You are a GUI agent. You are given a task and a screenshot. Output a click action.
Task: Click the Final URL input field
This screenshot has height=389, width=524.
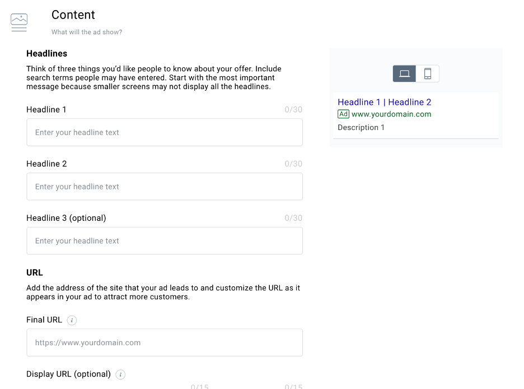pyautogui.click(x=165, y=342)
